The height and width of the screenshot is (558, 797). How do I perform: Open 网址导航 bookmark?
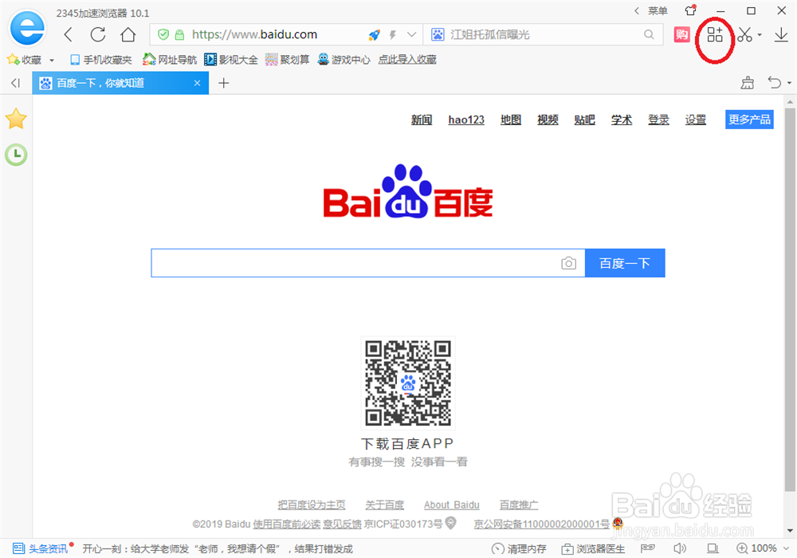point(170,60)
